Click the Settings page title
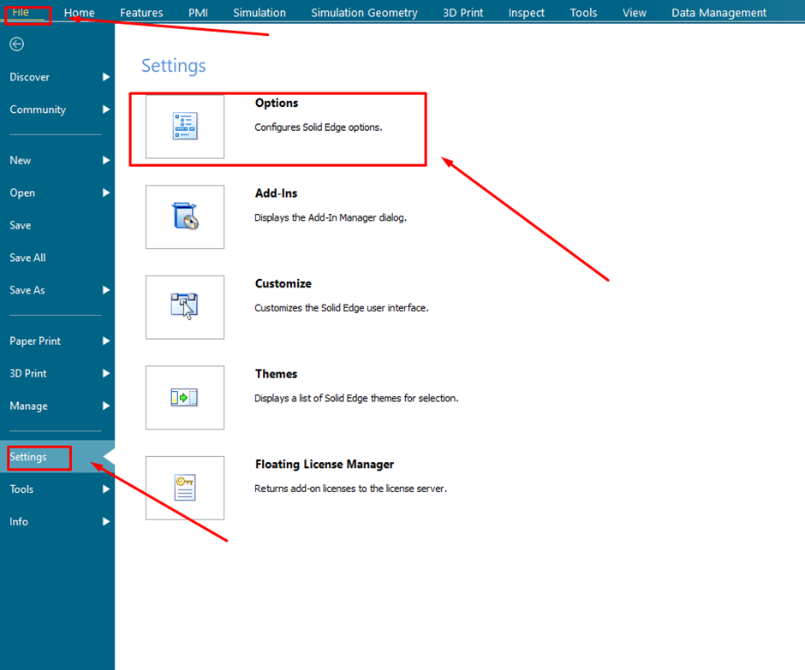 pos(174,66)
